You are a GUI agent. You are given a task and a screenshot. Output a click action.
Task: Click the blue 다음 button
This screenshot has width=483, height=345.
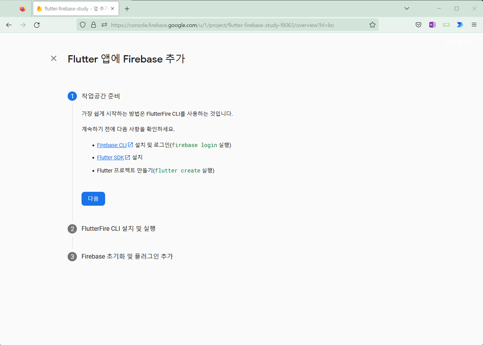(x=93, y=199)
